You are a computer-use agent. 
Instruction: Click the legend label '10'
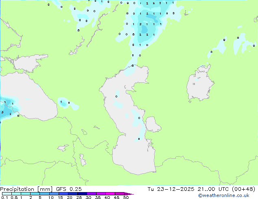point(51,197)
